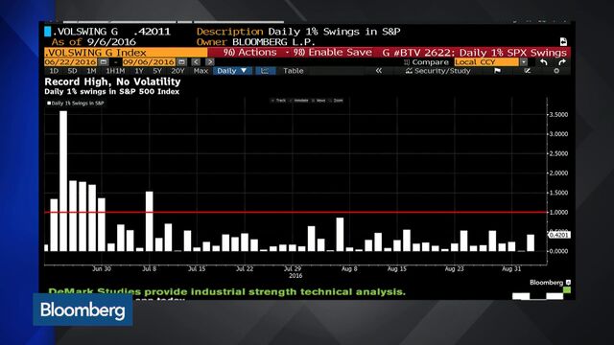Select the 5Y range tab

pos(157,71)
